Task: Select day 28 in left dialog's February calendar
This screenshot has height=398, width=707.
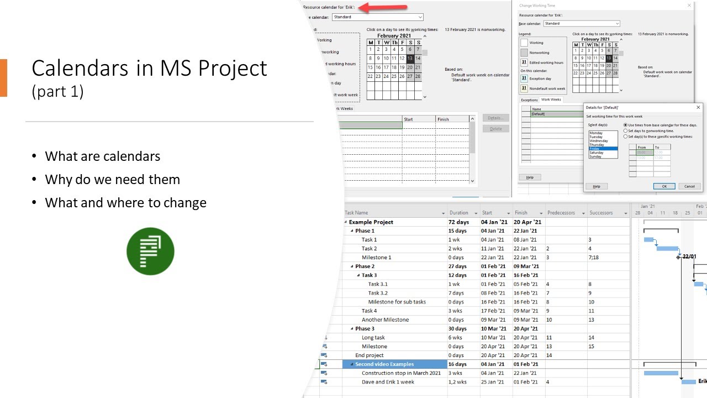Action: pyautogui.click(x=418, y=76)
